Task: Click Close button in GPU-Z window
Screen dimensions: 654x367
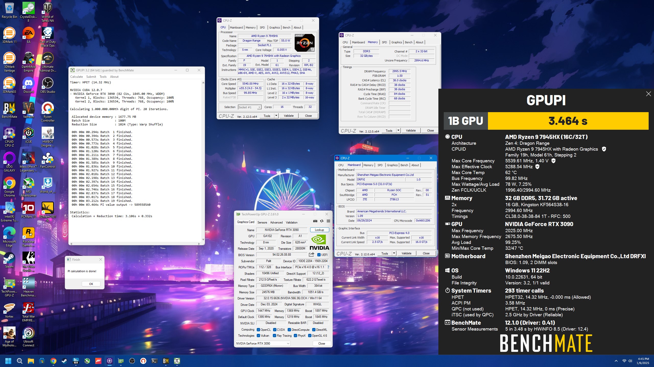Action: point(322,344)
